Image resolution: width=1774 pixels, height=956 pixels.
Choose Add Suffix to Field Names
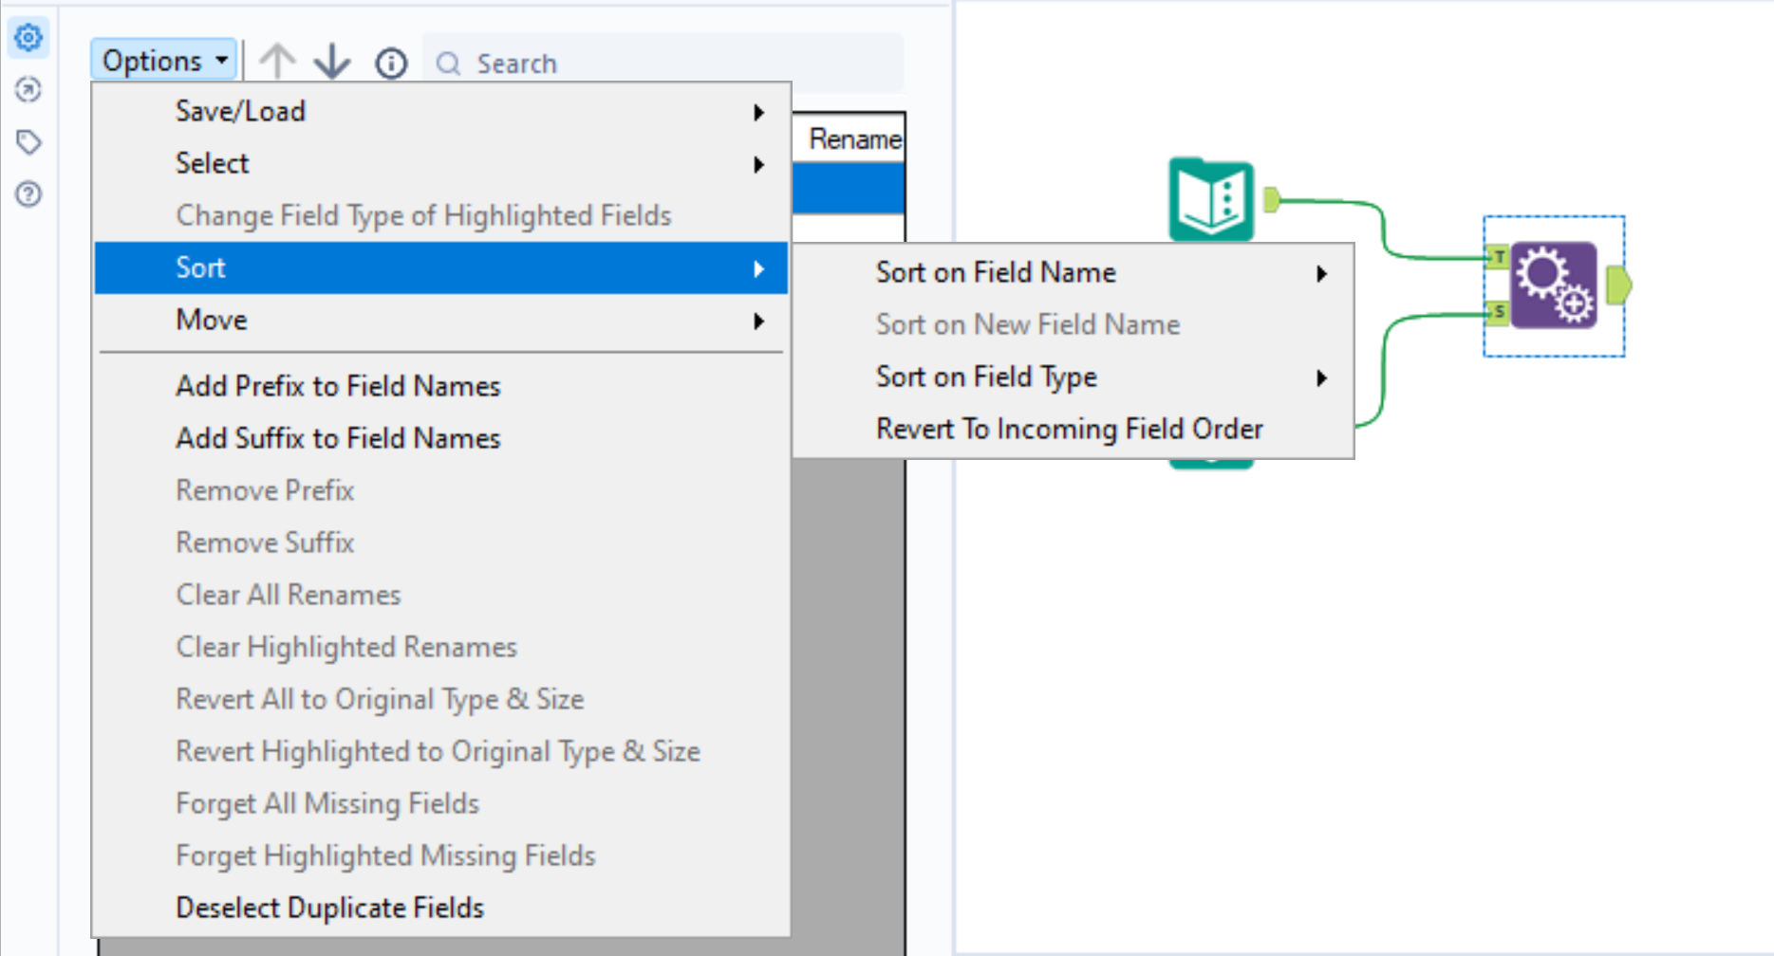pyautogui.click(x=338, y=439)
